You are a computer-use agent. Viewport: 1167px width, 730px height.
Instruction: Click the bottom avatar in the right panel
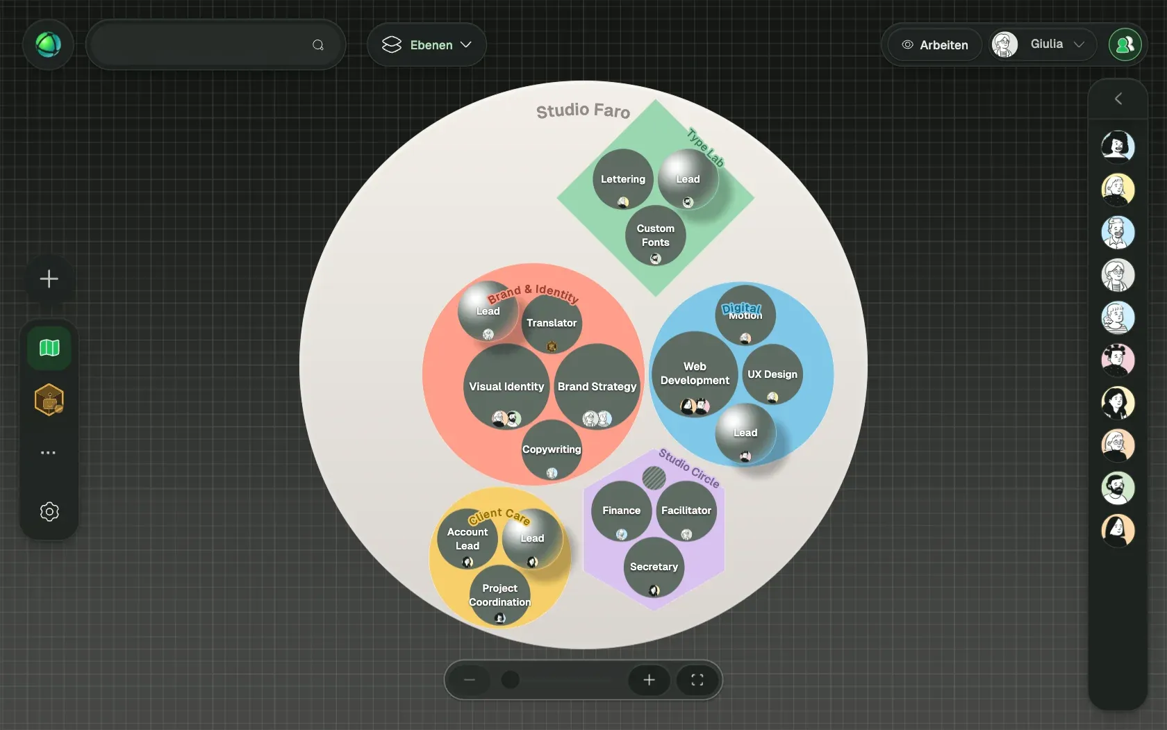point(1118,531)
